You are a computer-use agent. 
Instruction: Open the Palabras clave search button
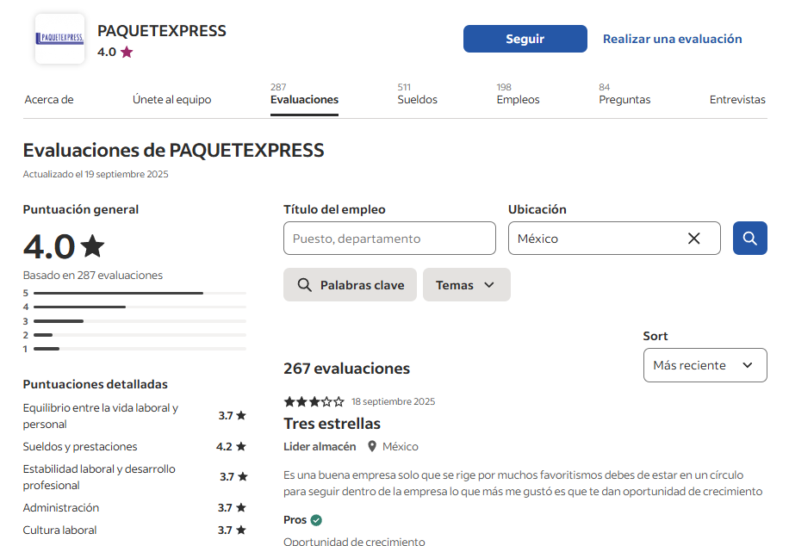point(350,285)
